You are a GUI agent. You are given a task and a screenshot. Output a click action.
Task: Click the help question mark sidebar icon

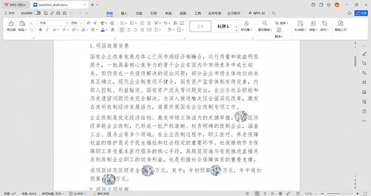[x=364, y=111]
